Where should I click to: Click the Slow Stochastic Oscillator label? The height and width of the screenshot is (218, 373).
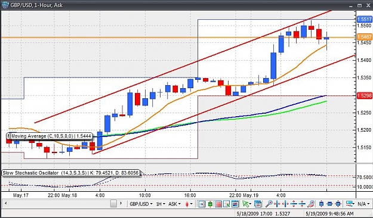70,173
